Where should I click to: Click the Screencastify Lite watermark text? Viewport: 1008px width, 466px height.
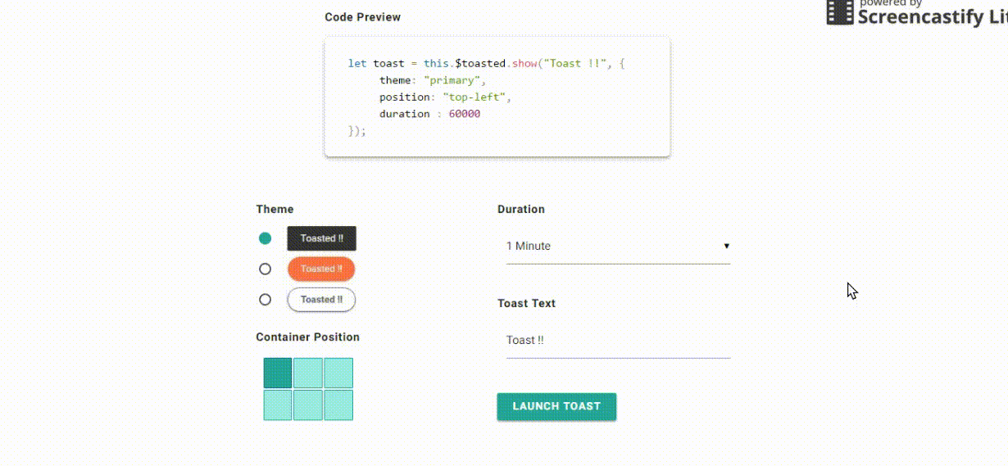coord(932,15)
